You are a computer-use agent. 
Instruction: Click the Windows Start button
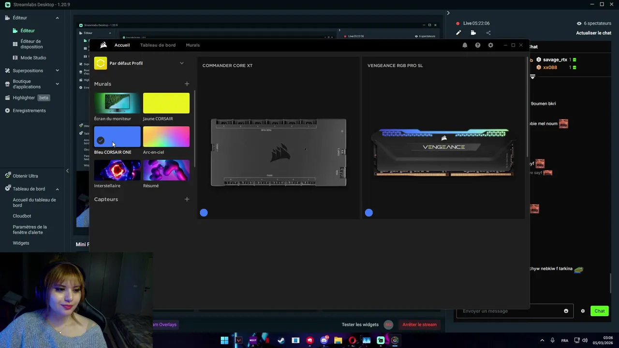pos(224,340)
